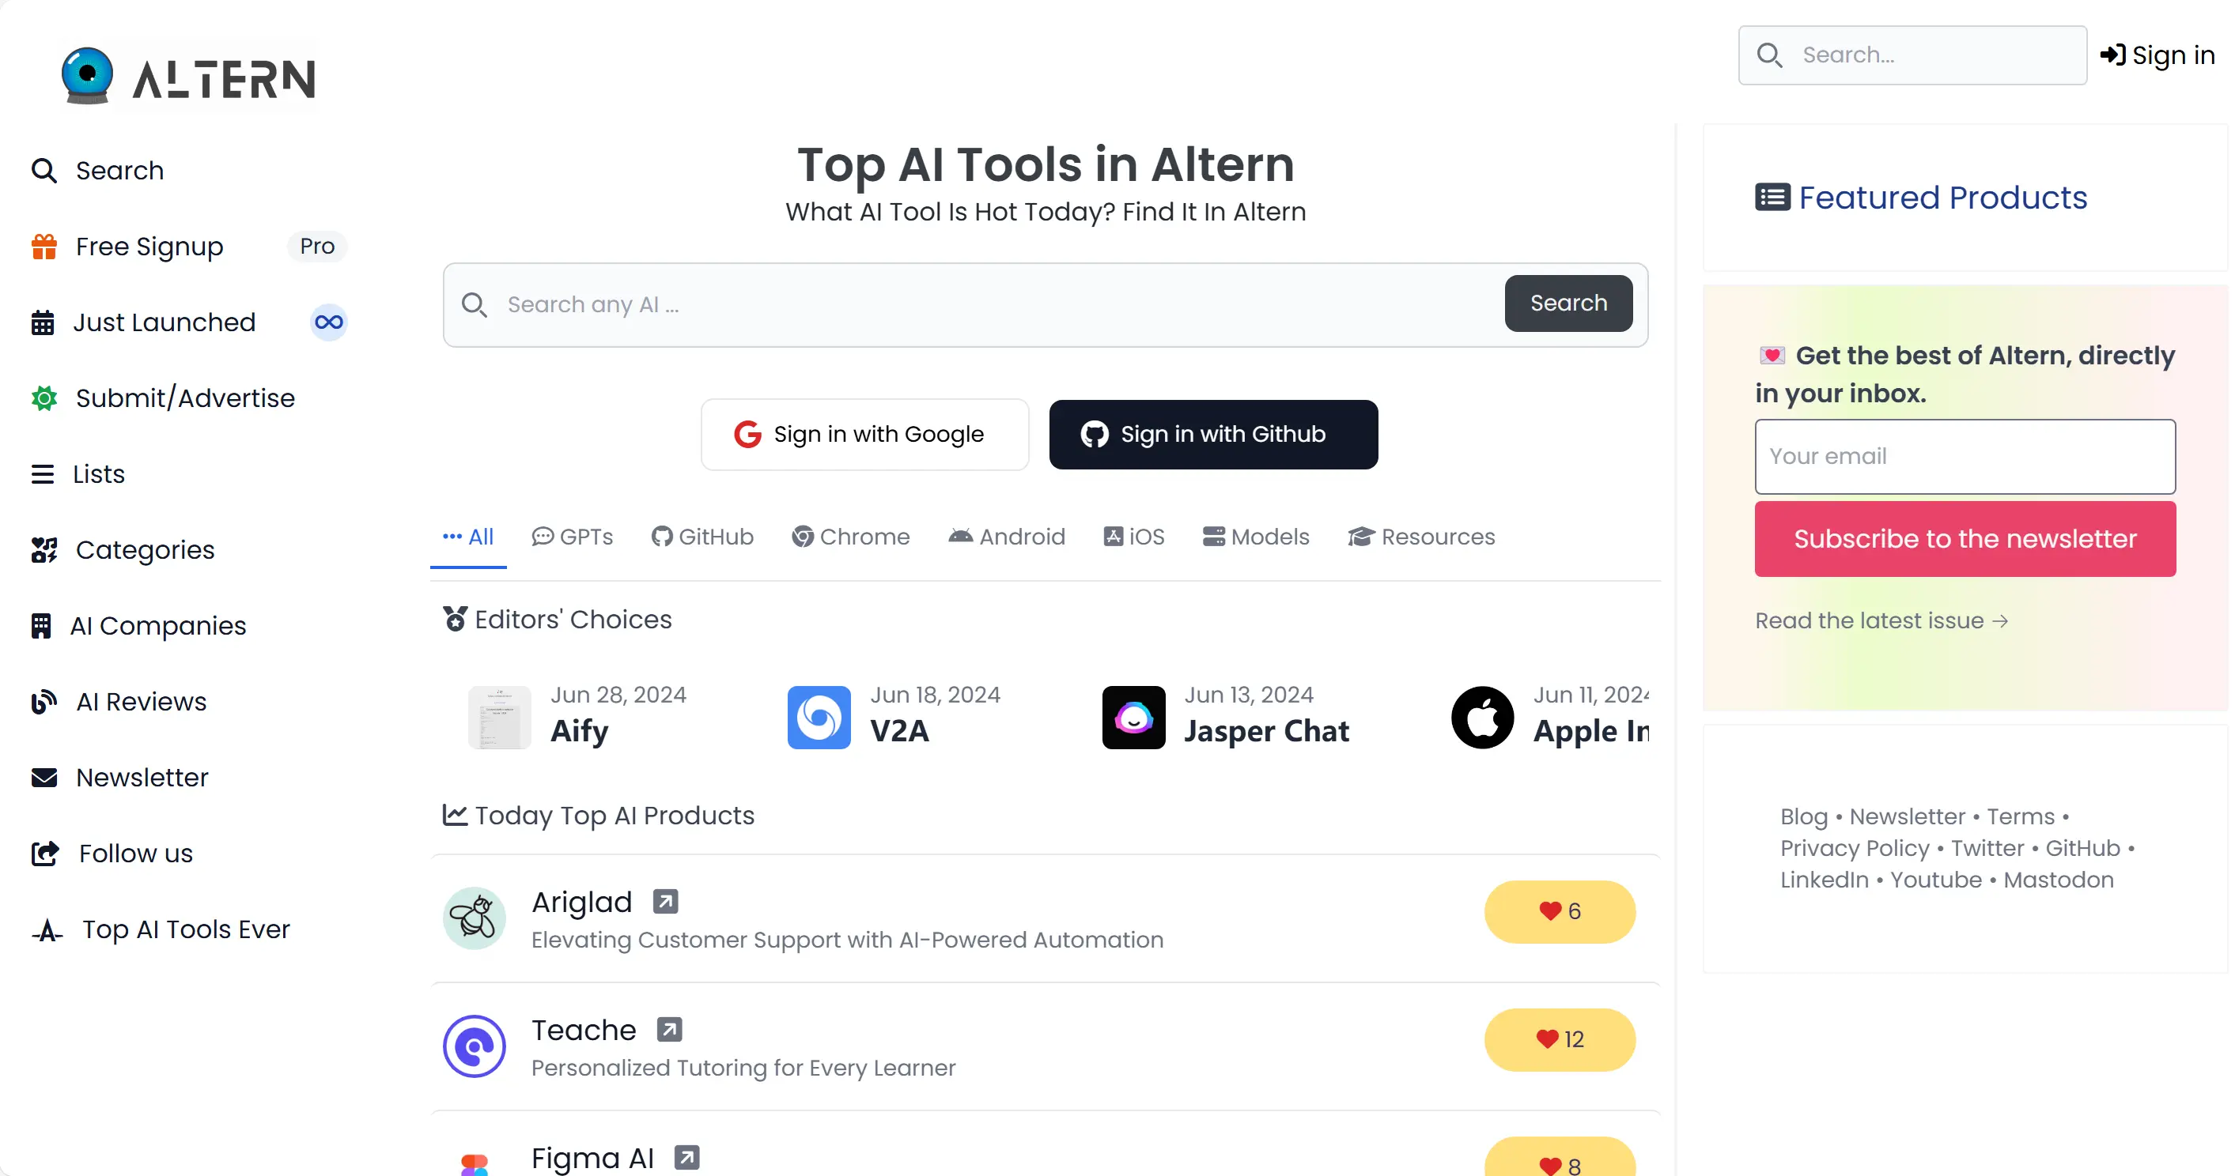Open the Models tab
This screenshot has height=1176, width=2235.
click(x=1255, y=537)
